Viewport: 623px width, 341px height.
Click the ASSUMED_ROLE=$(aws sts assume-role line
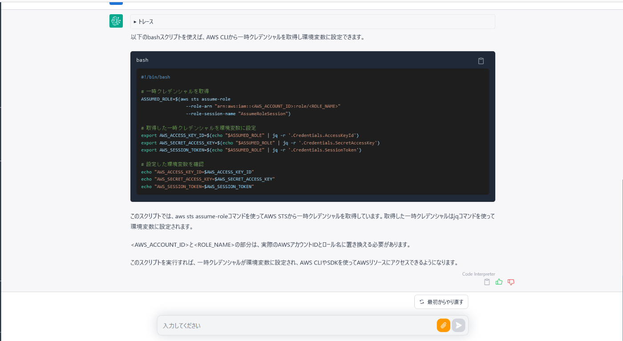click(x=186, y=99)
